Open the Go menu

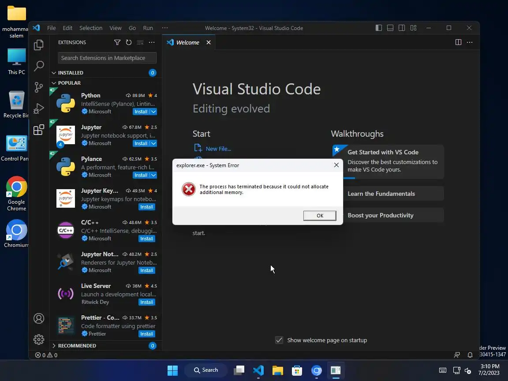(x=132, y=28)
